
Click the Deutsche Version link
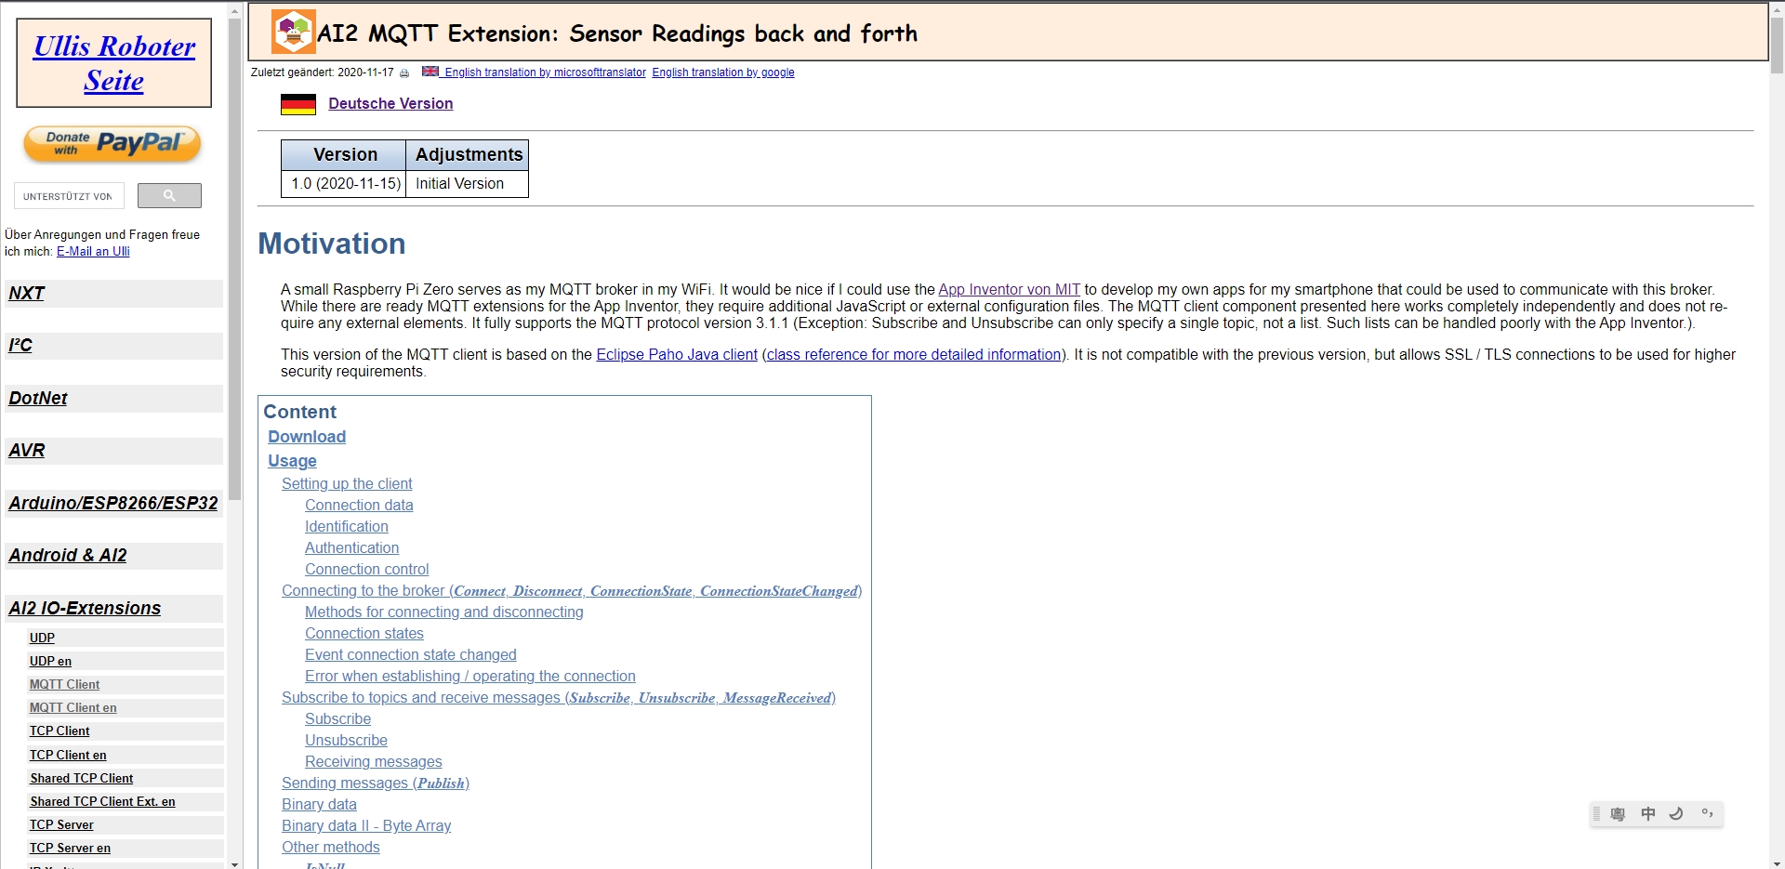click(390, 103)
